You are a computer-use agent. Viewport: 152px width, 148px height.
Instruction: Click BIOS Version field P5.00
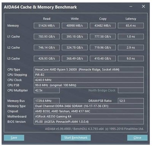(x=89, y=122)
